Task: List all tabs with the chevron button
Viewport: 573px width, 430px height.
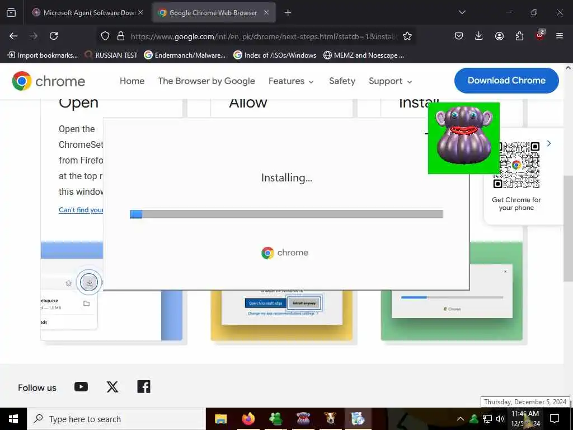Action: pos(462,12)
